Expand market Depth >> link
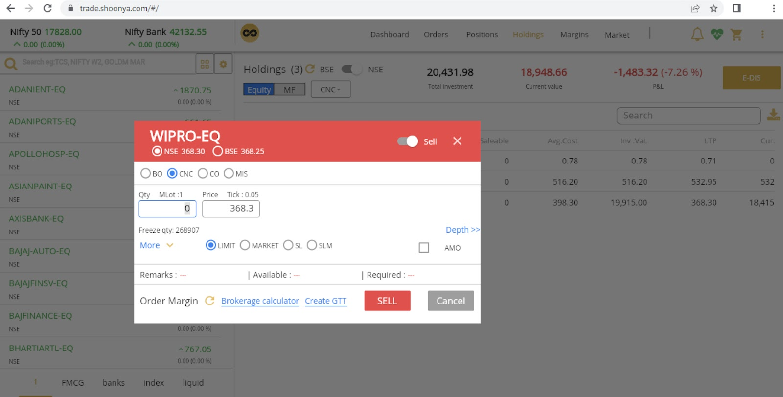783x397 pixels. click(x=462, y=230)
